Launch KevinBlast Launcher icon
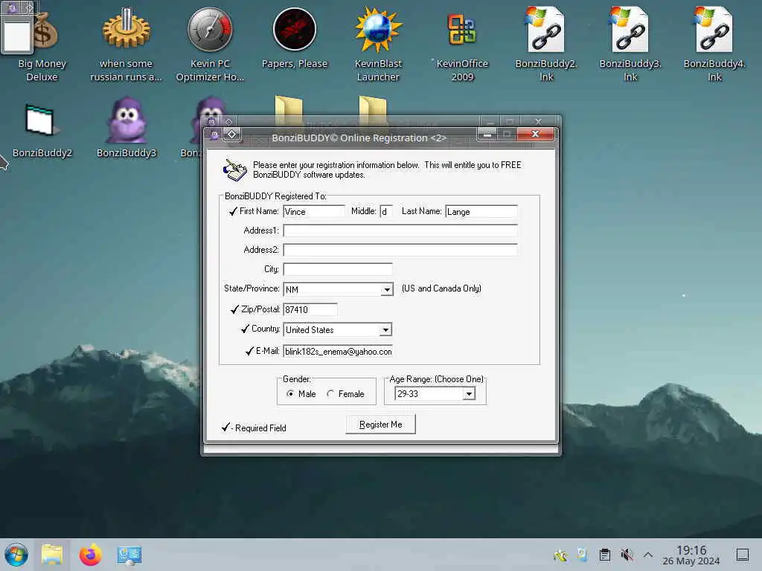This screenshot has height=571, width=762. tap(378, 44)
